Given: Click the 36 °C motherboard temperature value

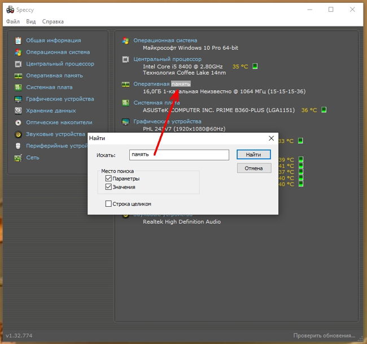Looking at the screenshot, I should 309,110.
